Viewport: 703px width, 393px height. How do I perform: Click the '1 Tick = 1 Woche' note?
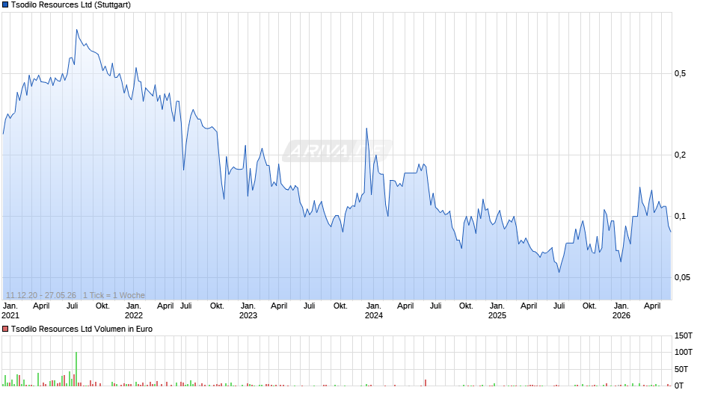click(114, 295)
